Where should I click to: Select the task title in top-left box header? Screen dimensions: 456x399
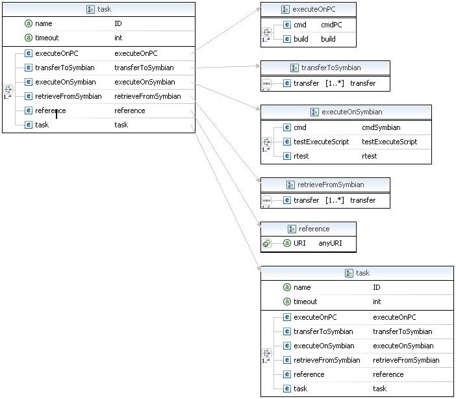[104, 9]
